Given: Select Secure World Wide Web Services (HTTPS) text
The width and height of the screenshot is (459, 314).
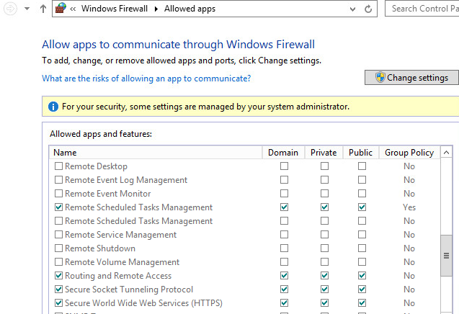Looking at the screenshot, I should (x=143, y=303).
